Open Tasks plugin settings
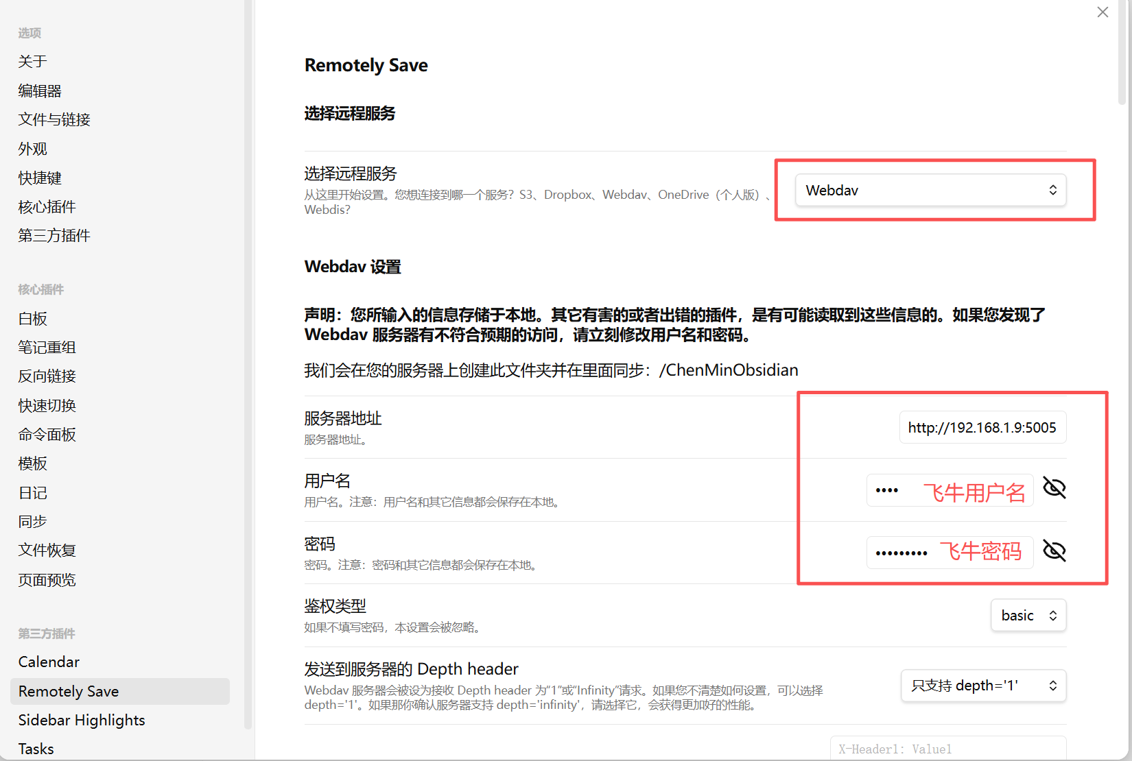1132x761 pixels. (x=36, y=749)
